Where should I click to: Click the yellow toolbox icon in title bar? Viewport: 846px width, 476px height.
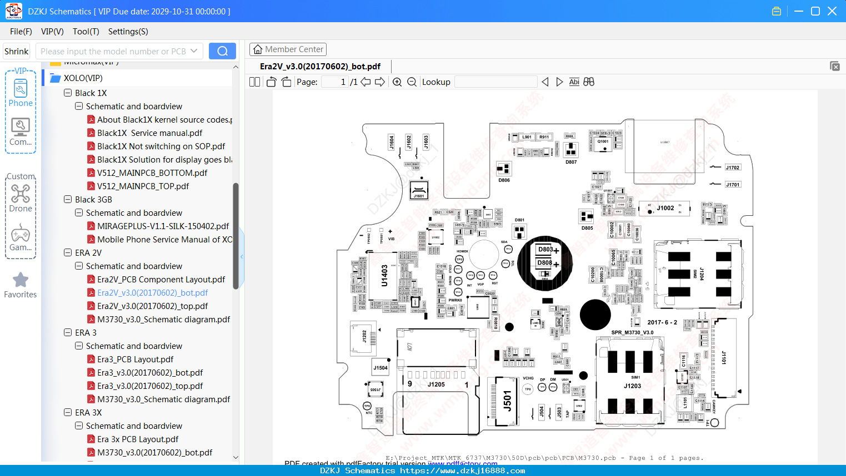tap(777, 11)
